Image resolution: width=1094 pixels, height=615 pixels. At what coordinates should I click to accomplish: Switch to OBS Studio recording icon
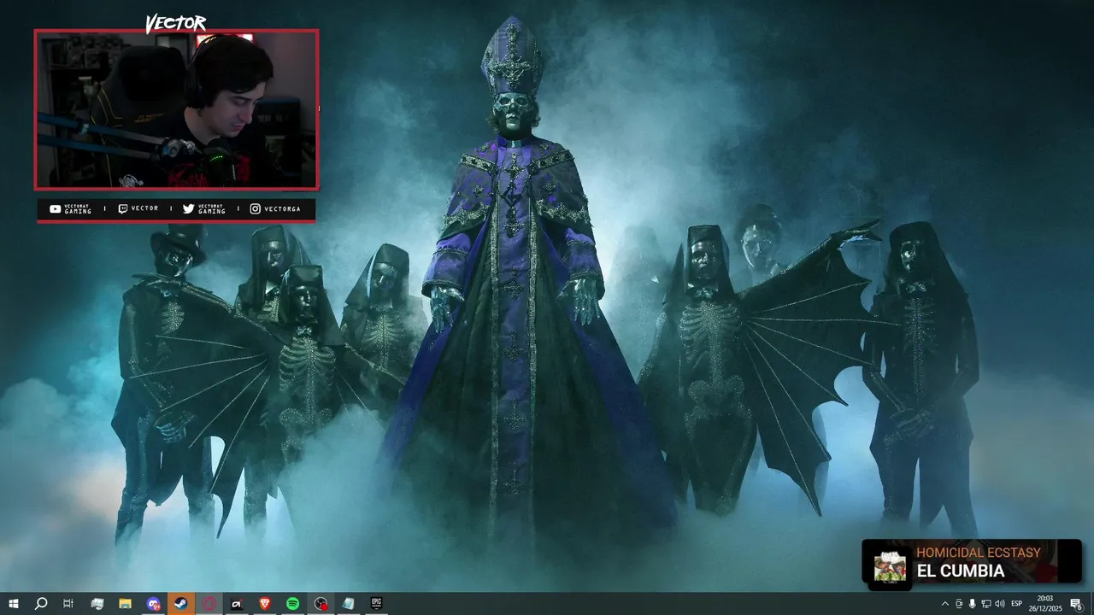321,604
